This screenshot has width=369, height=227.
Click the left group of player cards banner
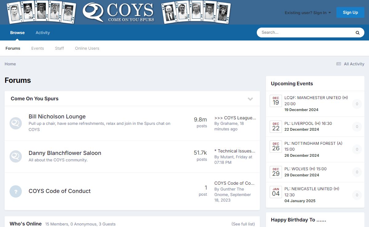click(41, 12)
